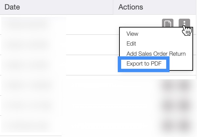
Task: Click the document icon in the first row
Action: click(x=168, y=24)
